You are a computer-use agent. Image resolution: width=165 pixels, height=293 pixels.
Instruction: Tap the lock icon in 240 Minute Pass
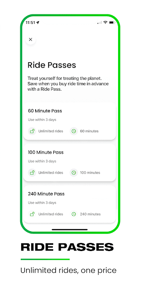32,214
